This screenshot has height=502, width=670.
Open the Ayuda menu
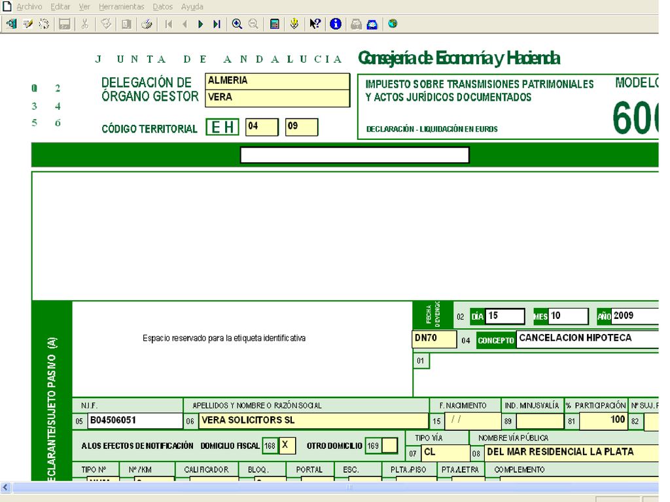point(192,7)
